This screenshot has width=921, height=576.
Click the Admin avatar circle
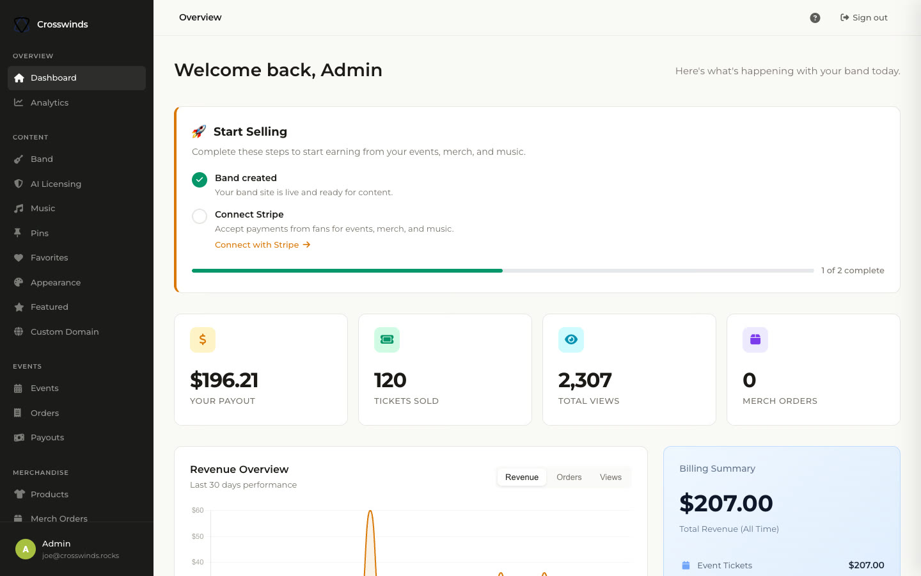coord(26,549)
